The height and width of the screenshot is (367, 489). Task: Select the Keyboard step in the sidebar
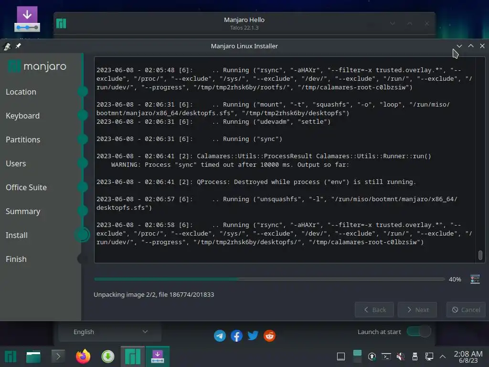click(22, 116)
